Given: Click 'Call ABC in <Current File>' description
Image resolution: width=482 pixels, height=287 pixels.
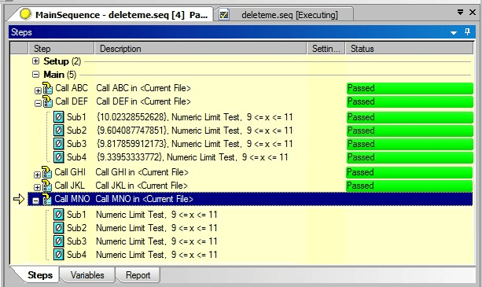Looking at the screenshot, I should (144, 88).
